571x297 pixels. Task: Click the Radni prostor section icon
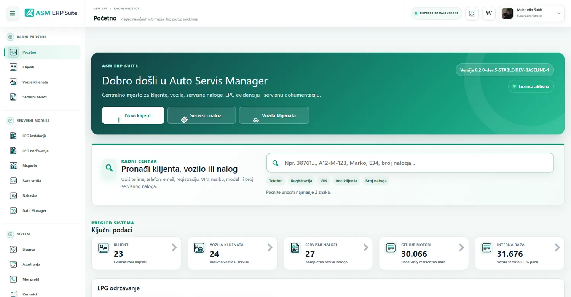10,37
